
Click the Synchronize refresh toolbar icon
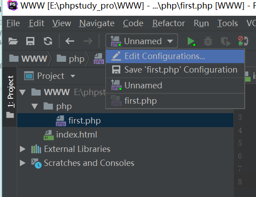pos(48,41)
